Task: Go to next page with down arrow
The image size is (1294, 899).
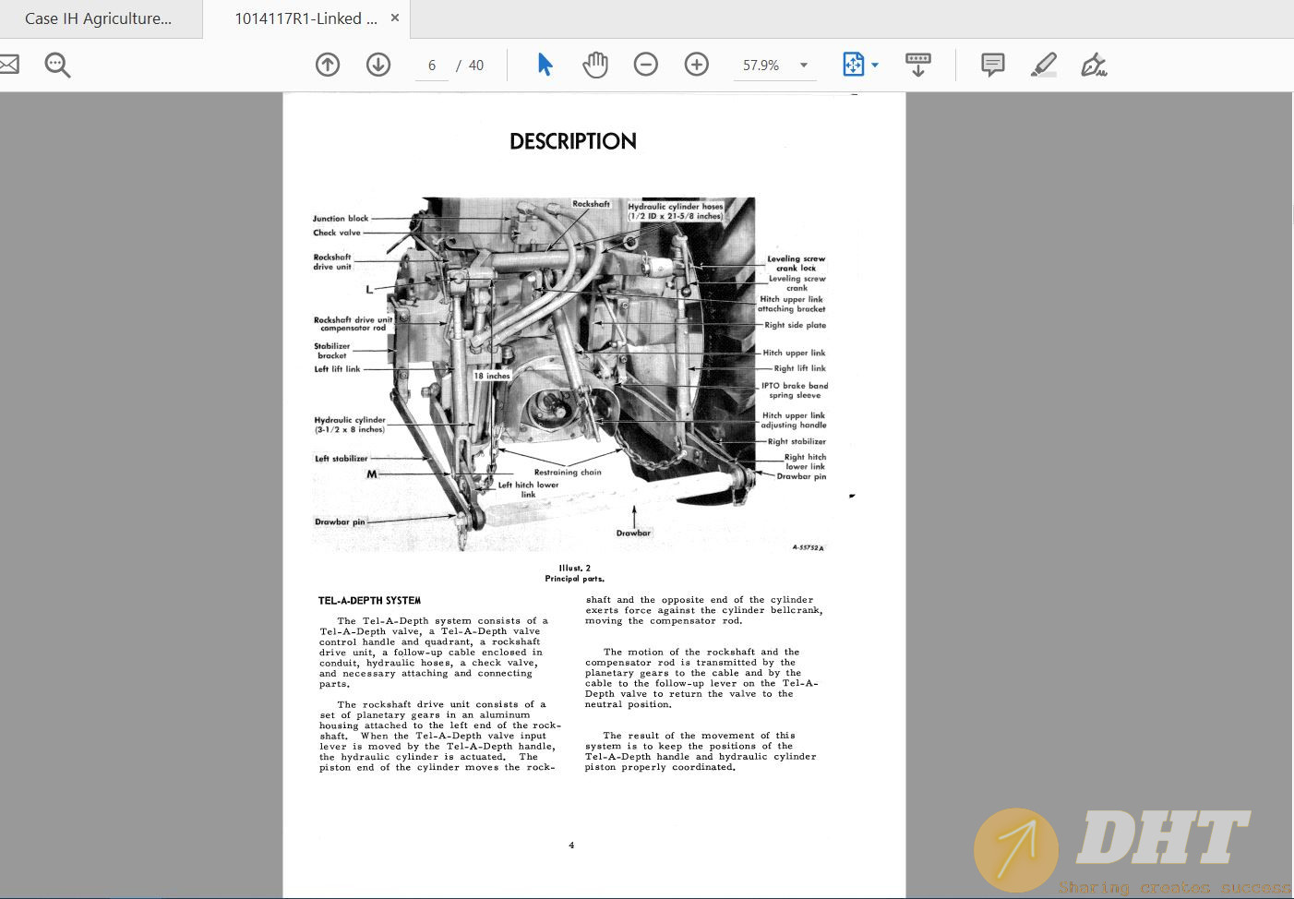Action: pyautogui.click(x=378, y=65)
